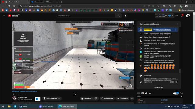Open the Pinterest bookmark in the favorites bar
The image size is (195, 109).
[x=18, y=10]
